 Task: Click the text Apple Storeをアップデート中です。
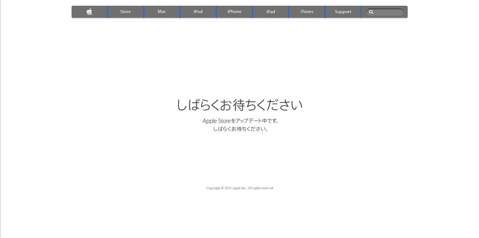(241, 121)
